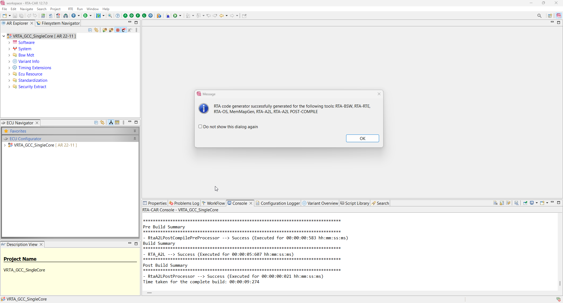Viewport: 563px width, 303px height.
Task: Open the Variant Overview tab
Action: point(320,203)
